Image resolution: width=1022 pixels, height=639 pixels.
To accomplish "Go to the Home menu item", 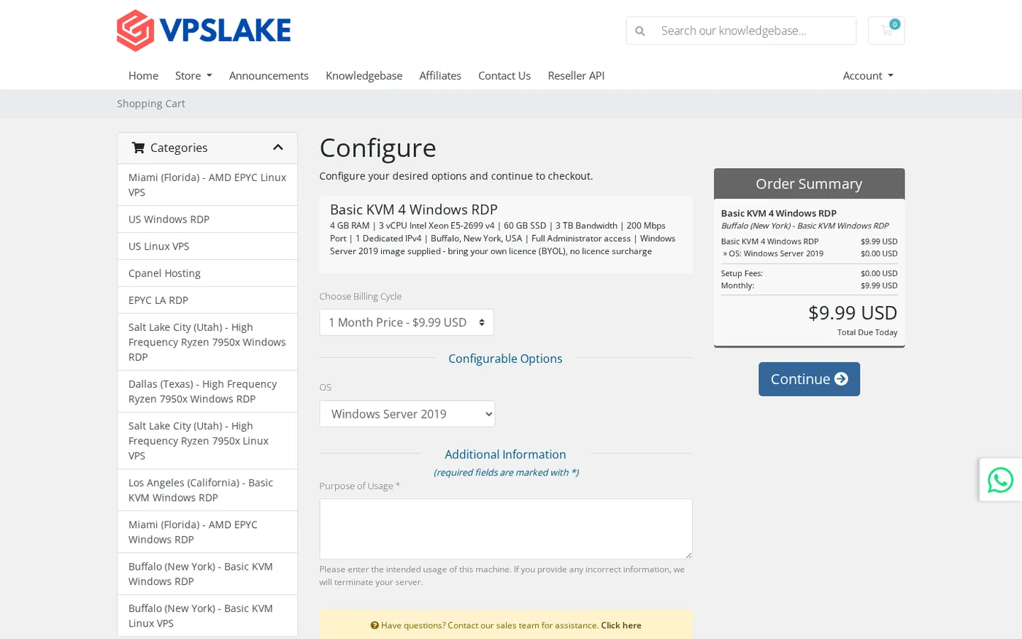I will coord(143,75).
